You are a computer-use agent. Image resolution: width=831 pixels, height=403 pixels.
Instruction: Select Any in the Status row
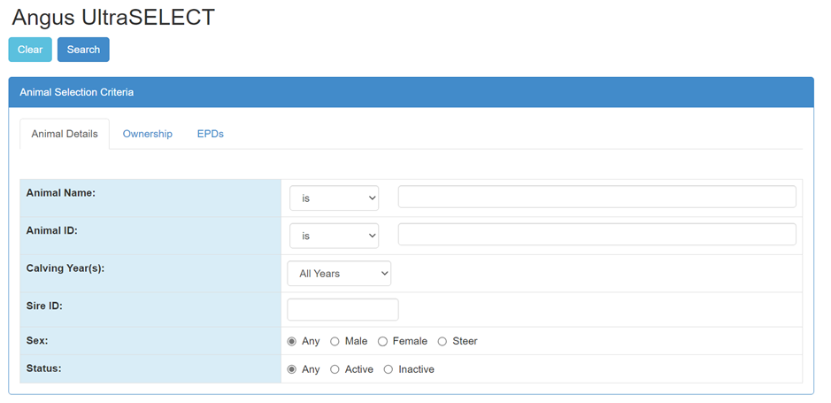[292, 369]
